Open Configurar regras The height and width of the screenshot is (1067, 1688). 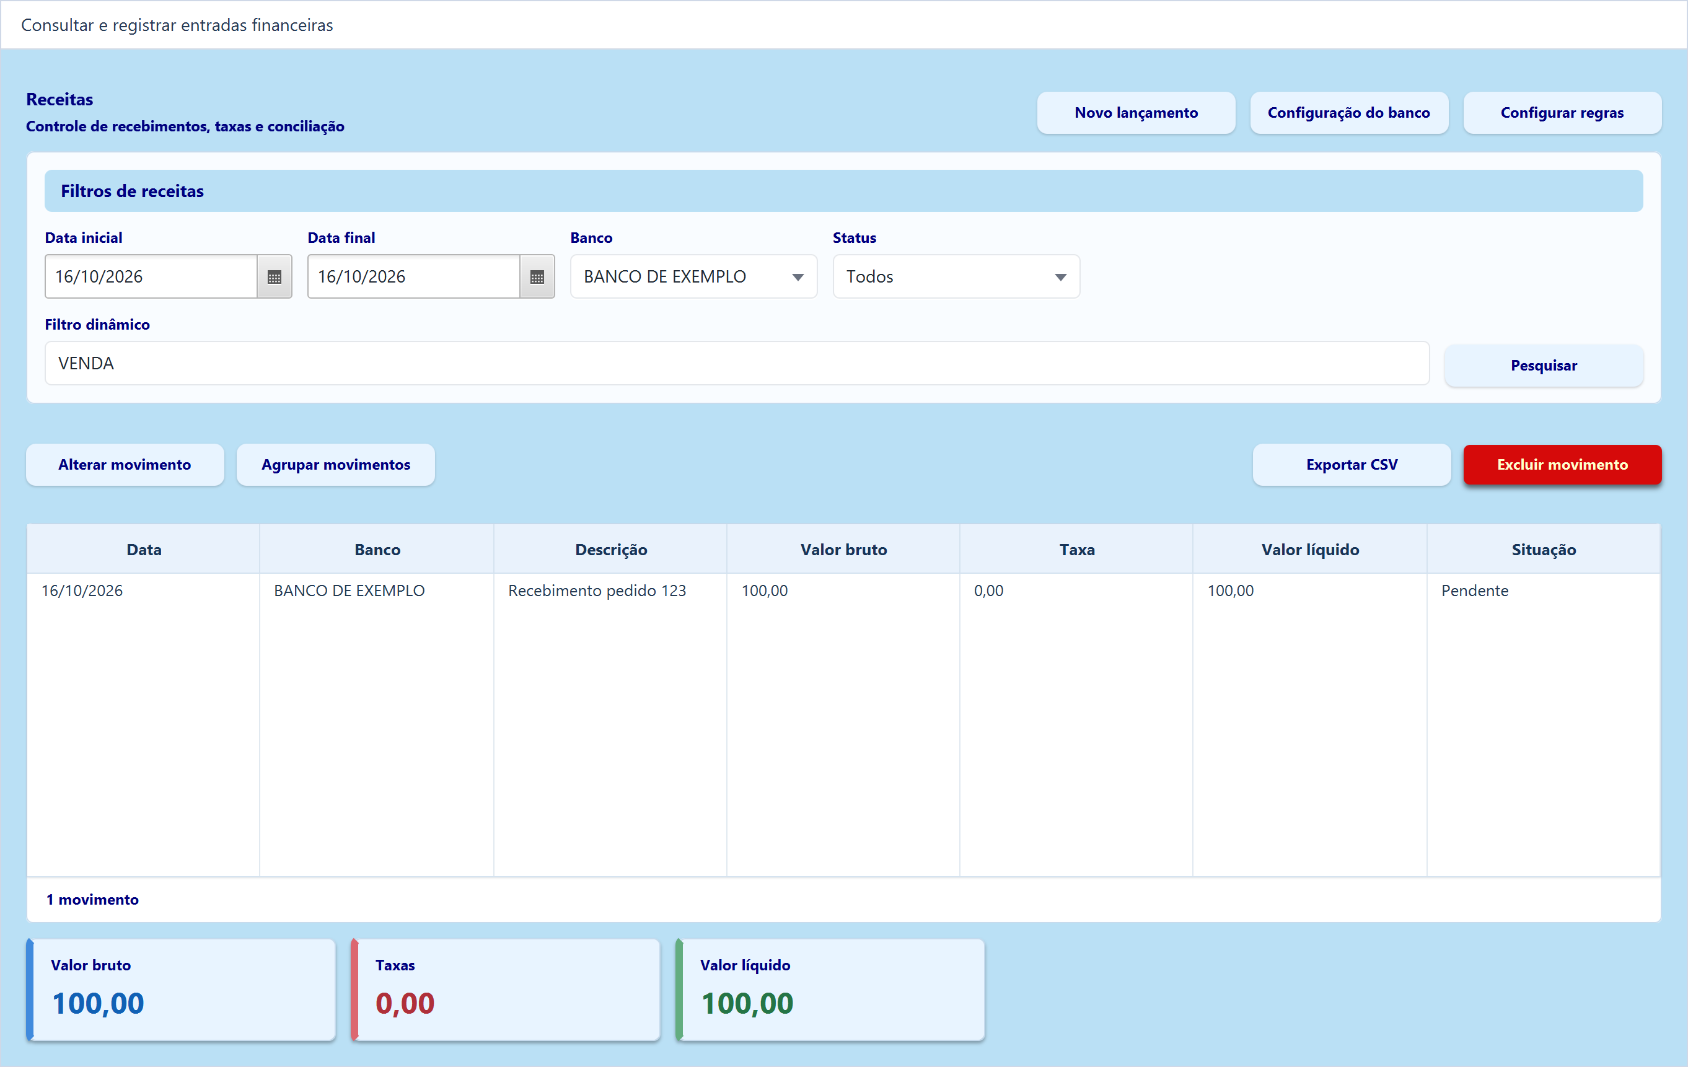pos(1562,113)
